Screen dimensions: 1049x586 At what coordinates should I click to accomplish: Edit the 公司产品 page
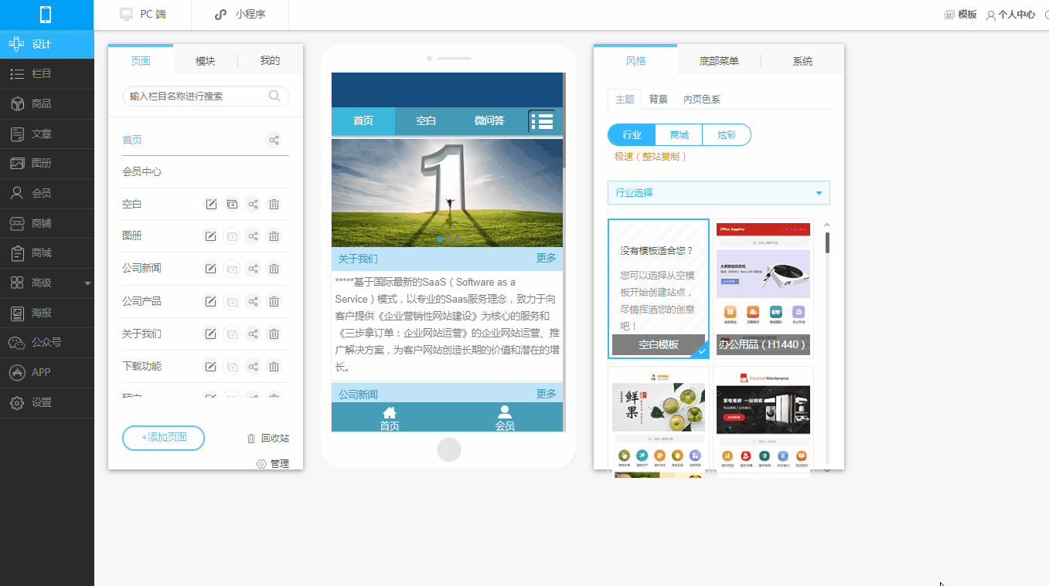click(x=210, y=301)
